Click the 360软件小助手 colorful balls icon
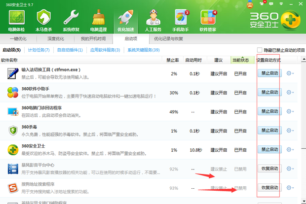Image resolution: width=306 pixels, height=204 pixels. pos(13,92)
